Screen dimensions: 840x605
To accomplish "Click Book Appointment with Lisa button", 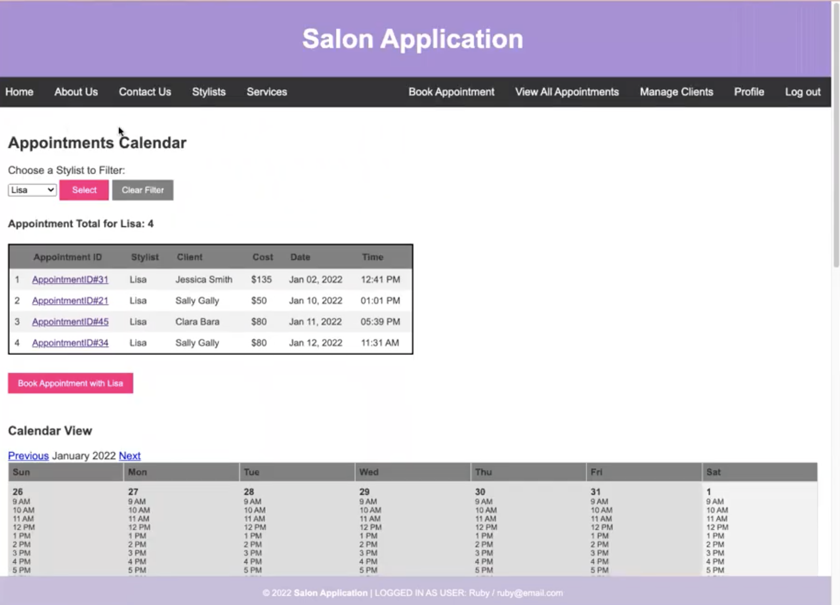I will point(70,383).
